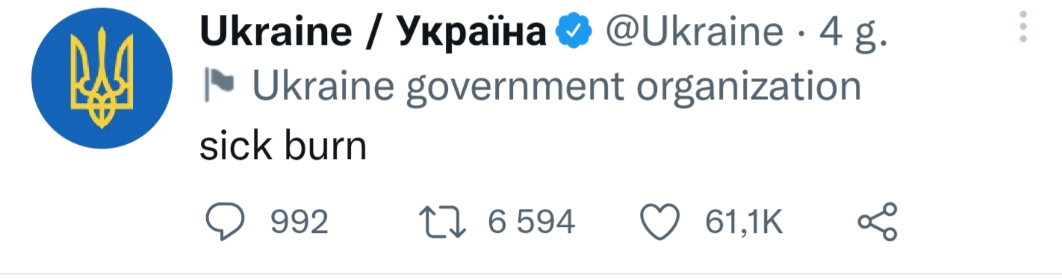
Task: Open the share icon options
Action: 877,222
